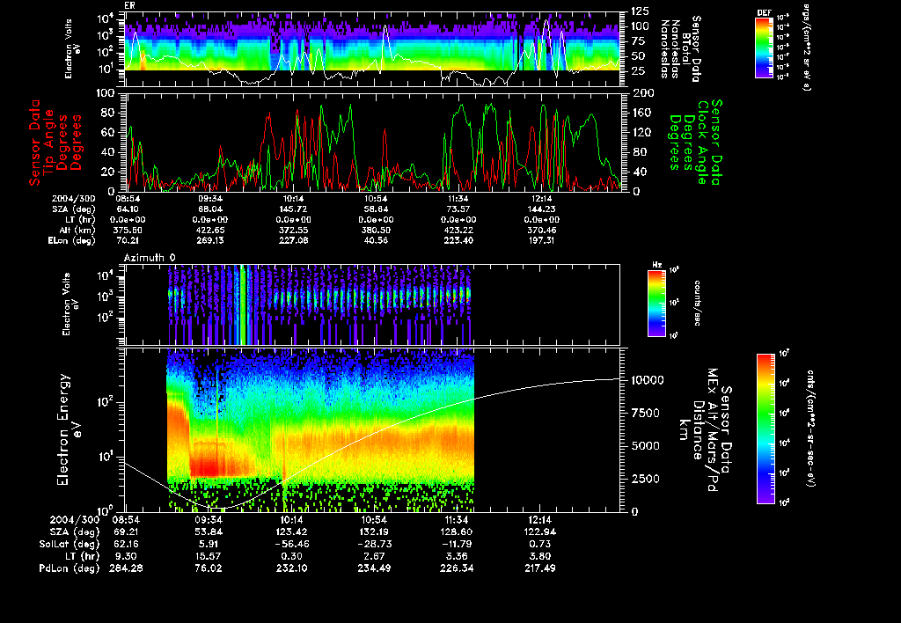The image size is (901, 623).
Task: Click the 10000 km distance axis tick
Action: [x=648, y=380]
